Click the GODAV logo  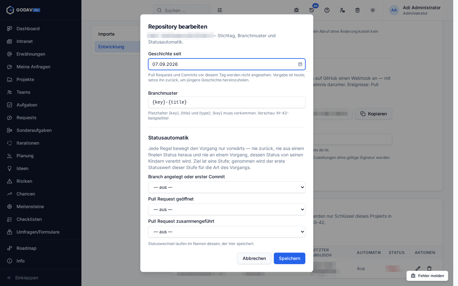point(23,10)
